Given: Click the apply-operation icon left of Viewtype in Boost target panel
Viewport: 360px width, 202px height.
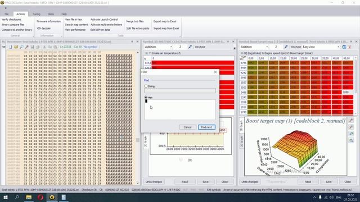Looking at the screenshot, I should point(286,47).
